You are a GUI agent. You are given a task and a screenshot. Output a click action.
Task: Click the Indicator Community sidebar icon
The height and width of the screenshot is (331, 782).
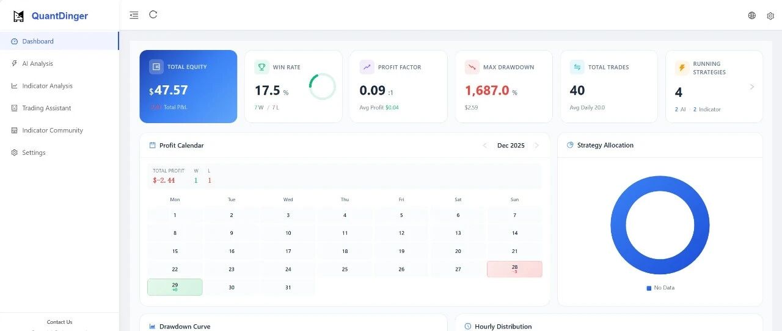15,130
